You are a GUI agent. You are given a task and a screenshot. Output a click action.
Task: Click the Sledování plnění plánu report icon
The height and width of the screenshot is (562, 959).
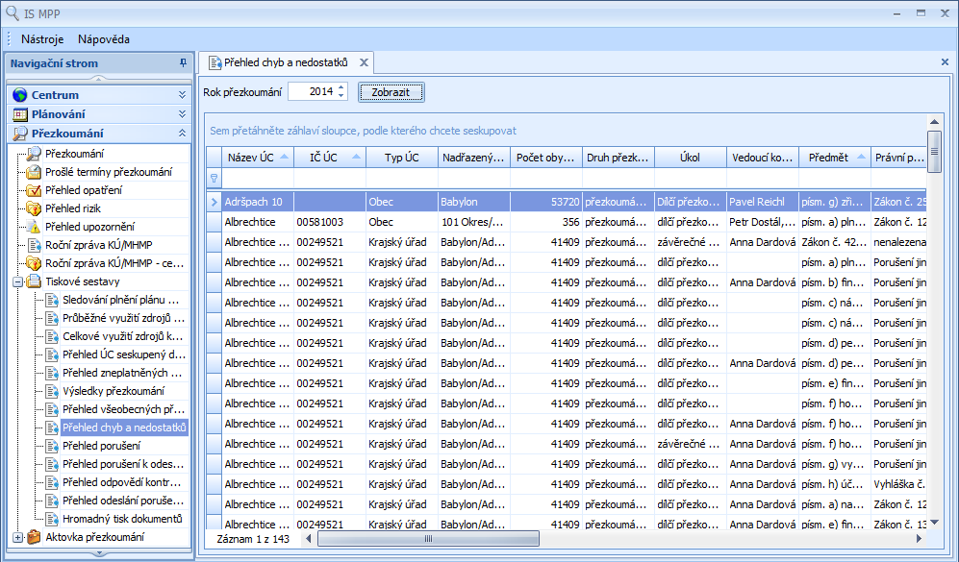52,300
